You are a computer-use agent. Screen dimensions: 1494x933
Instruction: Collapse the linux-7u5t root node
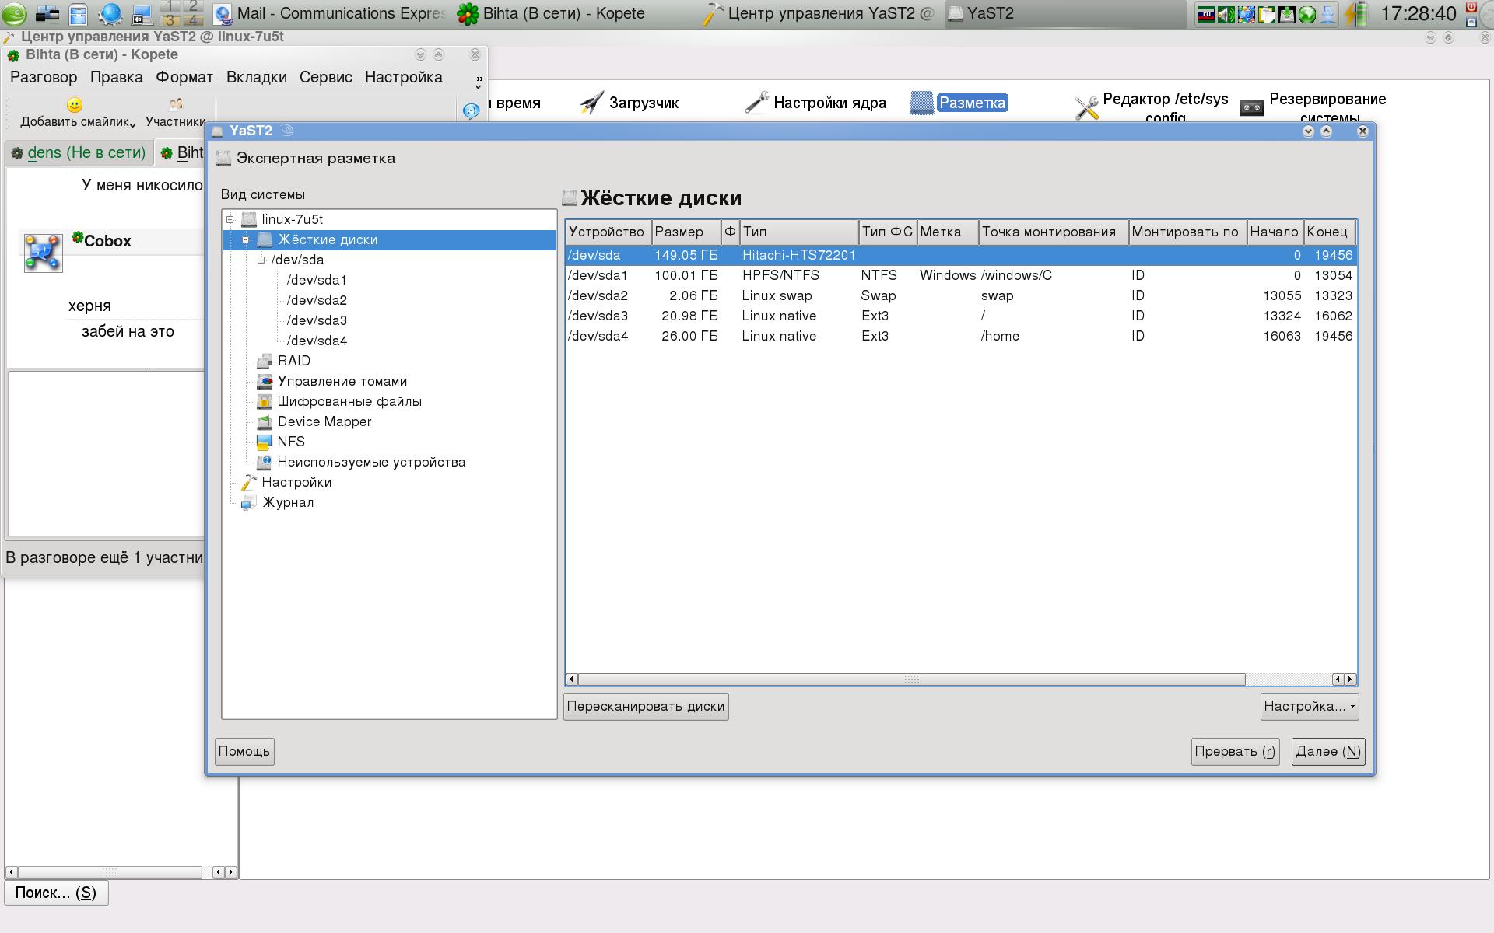point(230,219)
